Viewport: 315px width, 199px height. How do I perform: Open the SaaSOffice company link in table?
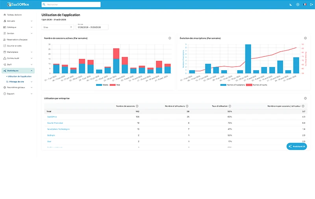52,117
